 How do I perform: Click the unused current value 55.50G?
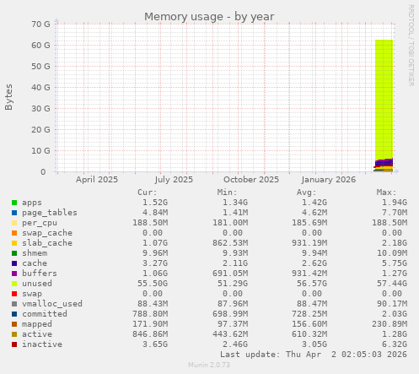[153, 284]
